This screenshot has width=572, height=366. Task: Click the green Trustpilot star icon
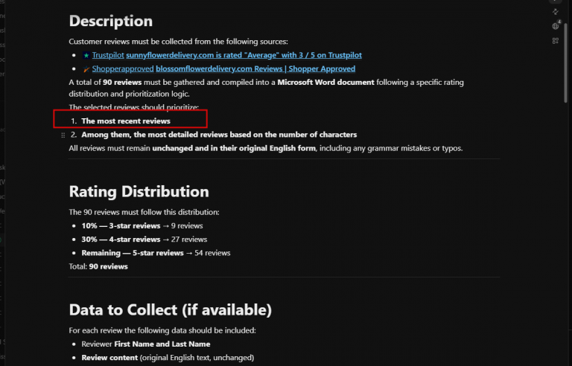[x=86, y=55]
